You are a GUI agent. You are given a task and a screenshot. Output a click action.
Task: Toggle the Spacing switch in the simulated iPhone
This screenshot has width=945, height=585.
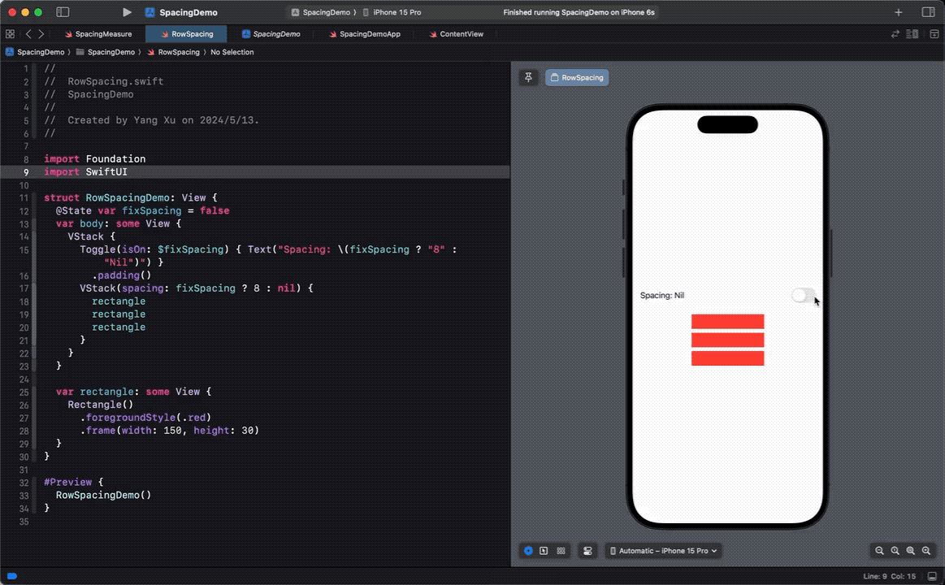803,296
